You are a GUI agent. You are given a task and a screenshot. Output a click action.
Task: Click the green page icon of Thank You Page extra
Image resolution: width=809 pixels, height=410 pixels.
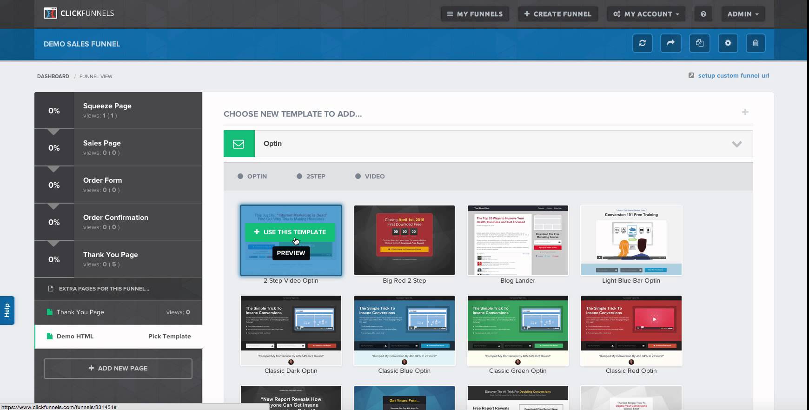pyautogui.click(x=50, y=312)
